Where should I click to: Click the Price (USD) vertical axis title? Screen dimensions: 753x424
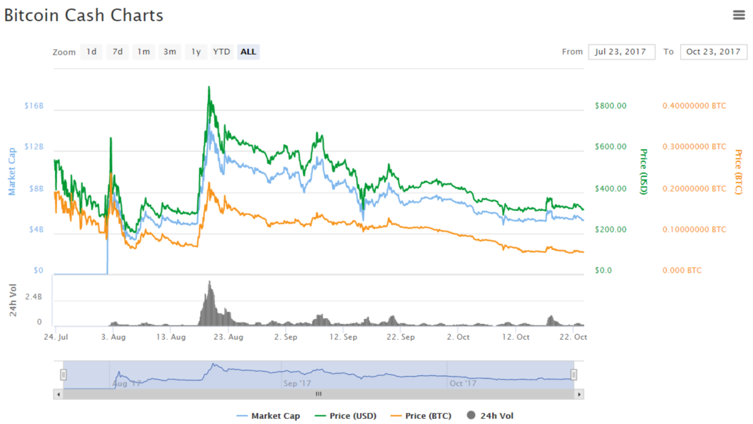(644, 171)
